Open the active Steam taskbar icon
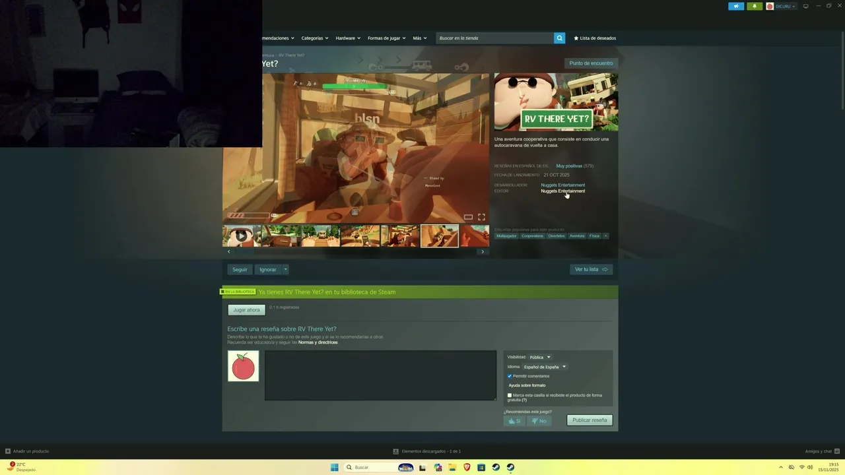 click(x=510, y=467)
